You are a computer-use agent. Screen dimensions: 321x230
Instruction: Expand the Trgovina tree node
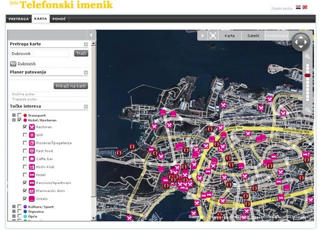click(14, 211)
